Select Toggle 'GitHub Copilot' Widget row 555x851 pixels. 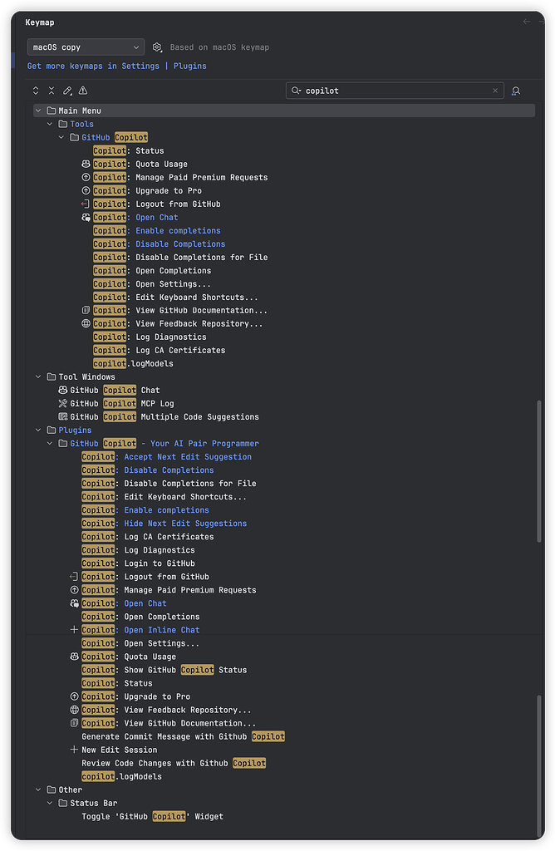coord(152,816)
